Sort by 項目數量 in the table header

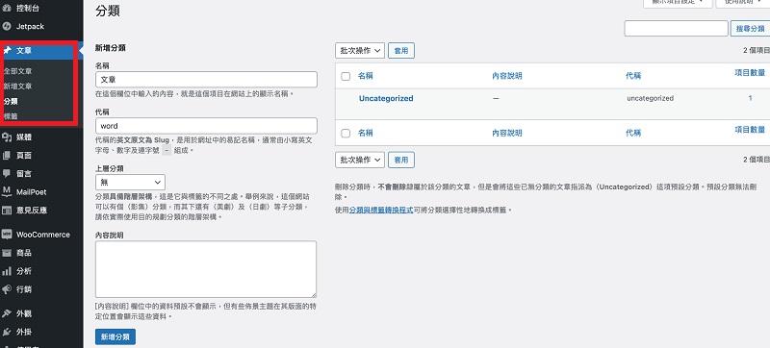click(x=750, y=72)
